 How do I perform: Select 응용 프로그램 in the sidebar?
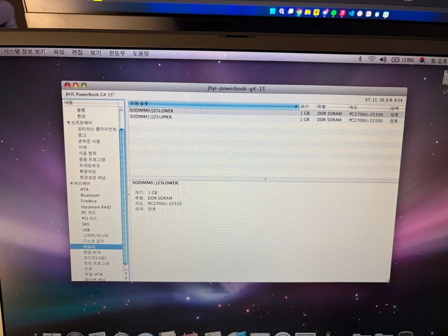pos(92,159)
